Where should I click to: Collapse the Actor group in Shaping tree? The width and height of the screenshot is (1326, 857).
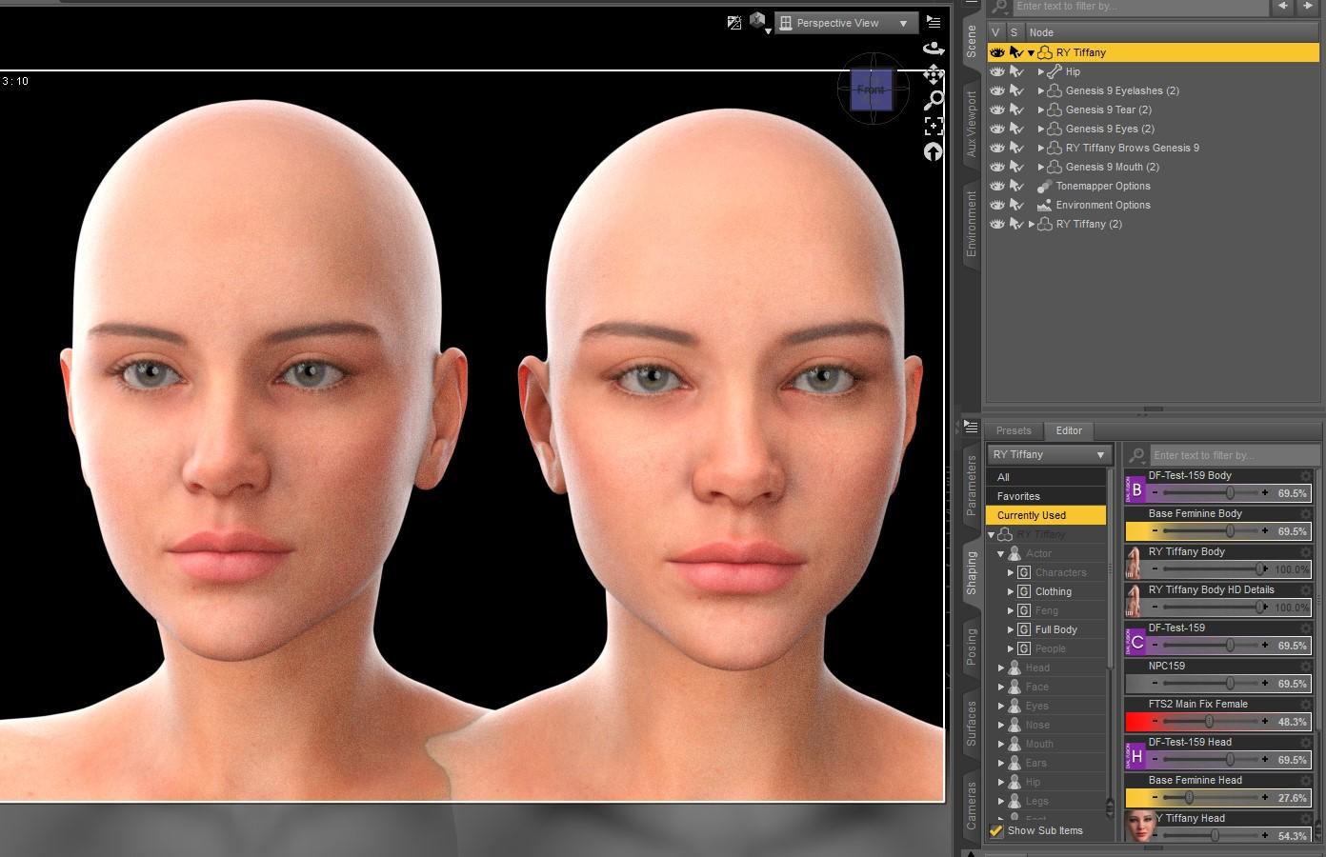(1001, 553)
